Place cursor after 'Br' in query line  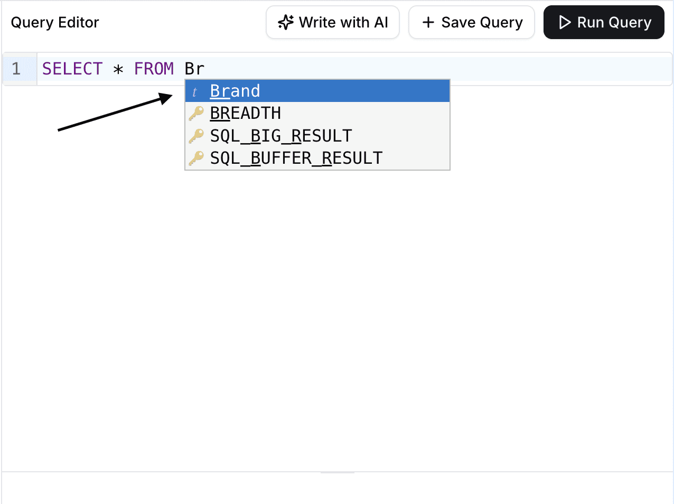tap(205, 69)
